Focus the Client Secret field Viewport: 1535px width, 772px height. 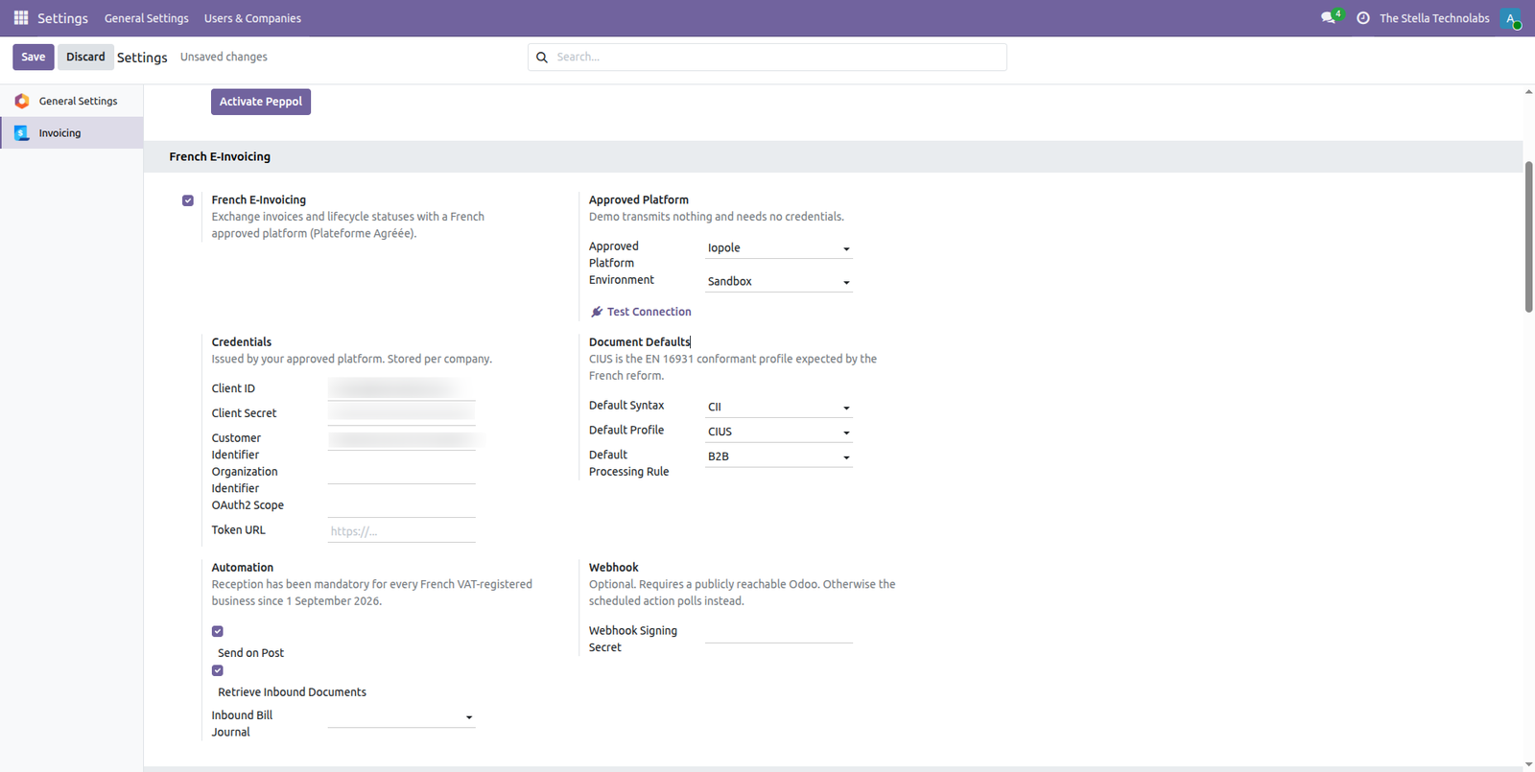[401, 413]
